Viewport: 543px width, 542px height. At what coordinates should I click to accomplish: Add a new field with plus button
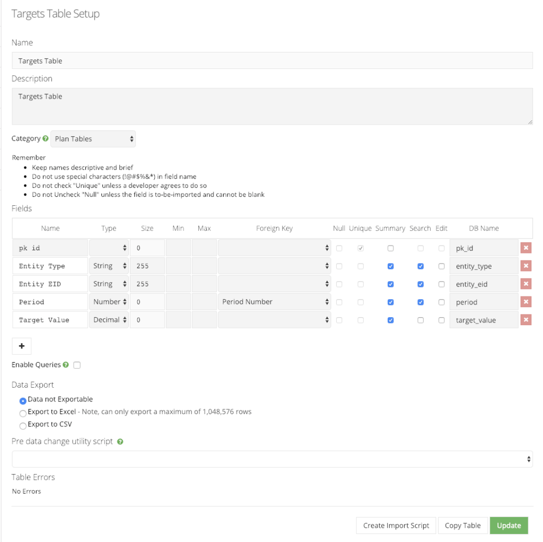pyautogui.click(x=21, y=346)
